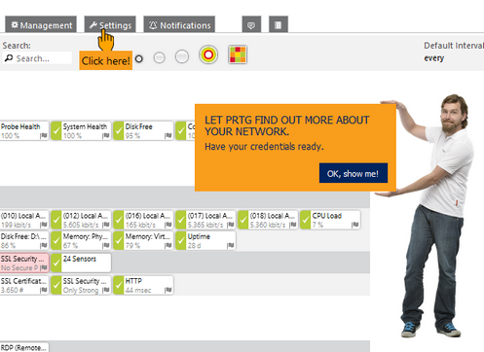Open the Uptime sensor tile
484x352 pixels.
coord(205,240)
